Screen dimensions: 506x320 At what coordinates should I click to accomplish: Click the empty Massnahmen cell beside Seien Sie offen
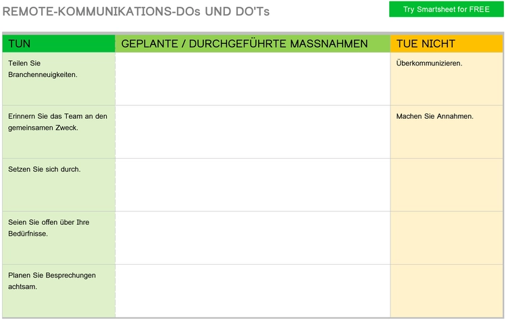coord(253,238)
